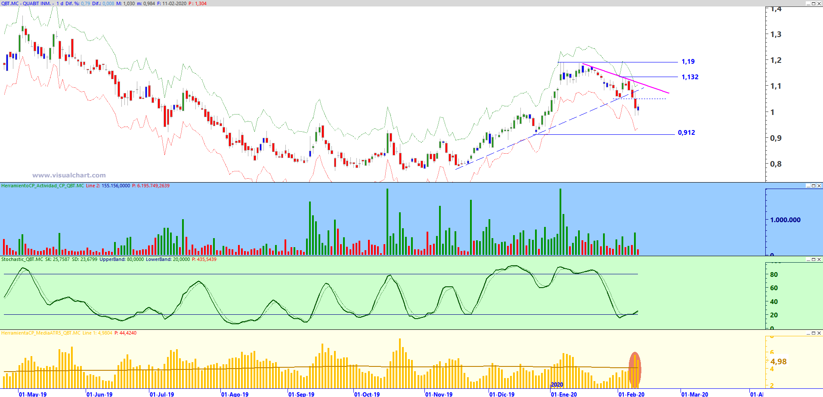The height and width of the screenshot is (397, 823).
Task: Click the 'Stochastic_QBT.MC' panel title
Action: click(22, 259)
